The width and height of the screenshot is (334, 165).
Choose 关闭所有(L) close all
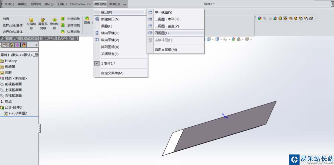click(x=121, y=54)
